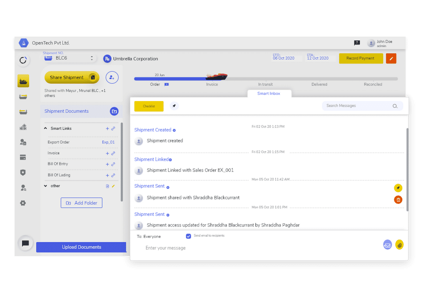Click the send mail envelope icon
This screenshot has height=297, width=424.
point(387,245)
